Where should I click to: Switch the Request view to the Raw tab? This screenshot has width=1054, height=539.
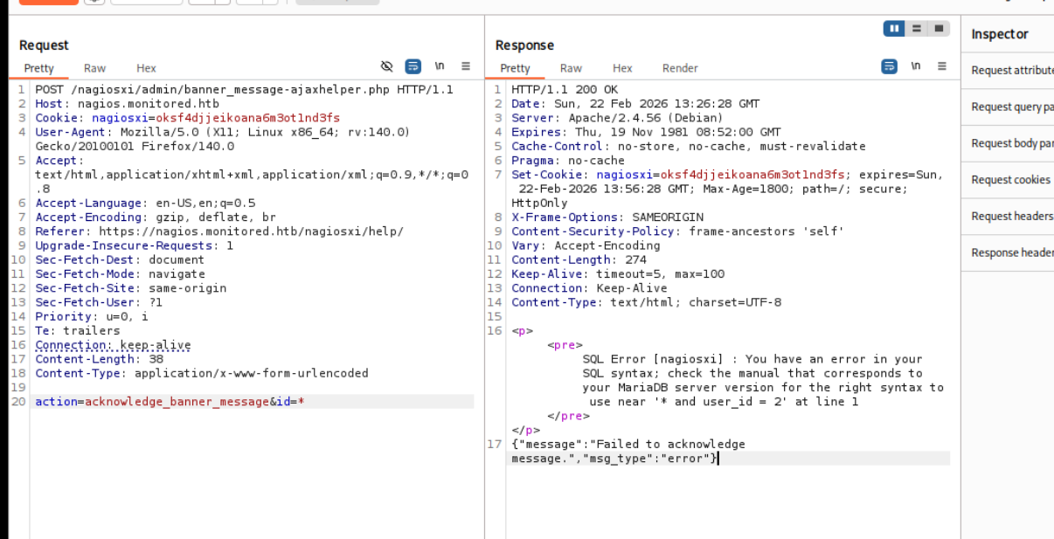point(94,68)
